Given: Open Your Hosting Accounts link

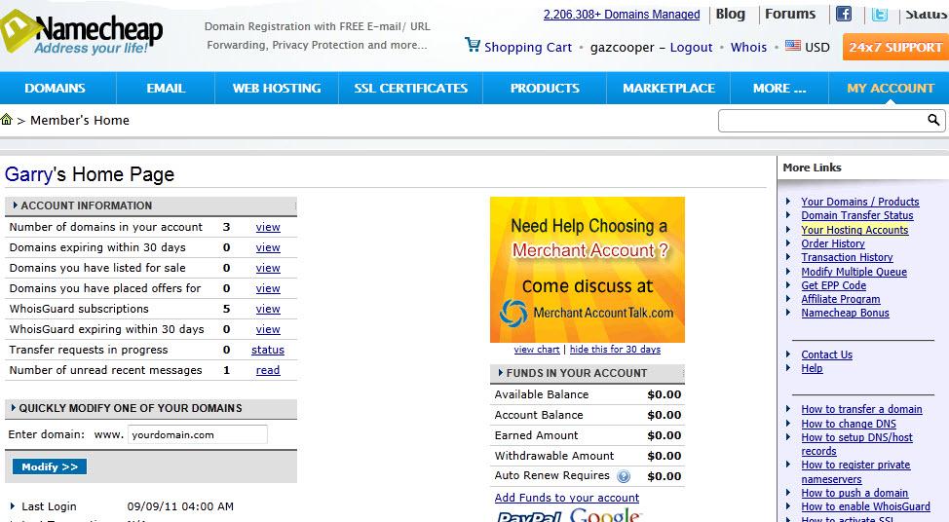Looking at the screenshot, I should click(x=854, y=230).
